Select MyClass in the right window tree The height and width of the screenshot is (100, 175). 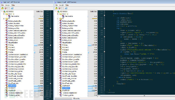(x=65, y=45)
